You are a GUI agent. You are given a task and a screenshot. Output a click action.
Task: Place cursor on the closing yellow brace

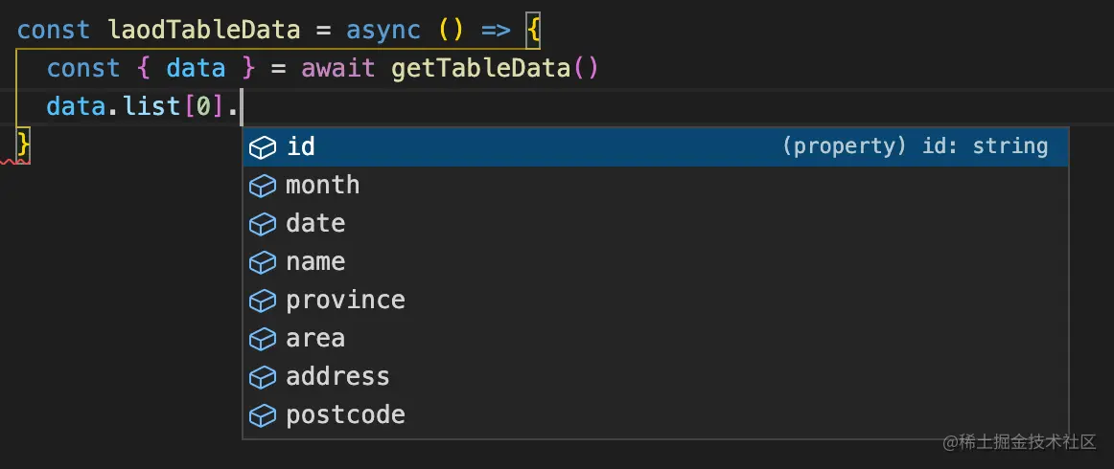pyautogui.click(x=24, y=145)
